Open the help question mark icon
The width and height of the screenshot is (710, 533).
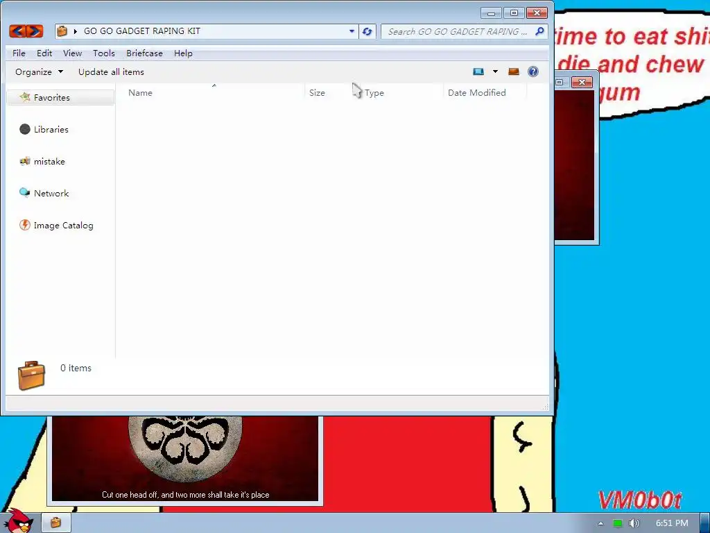coord(533,71)
